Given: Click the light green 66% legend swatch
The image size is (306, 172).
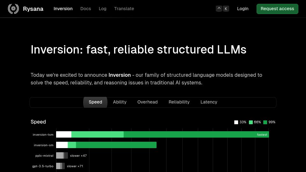Looking at the screenshot, I should pos(251,122).
